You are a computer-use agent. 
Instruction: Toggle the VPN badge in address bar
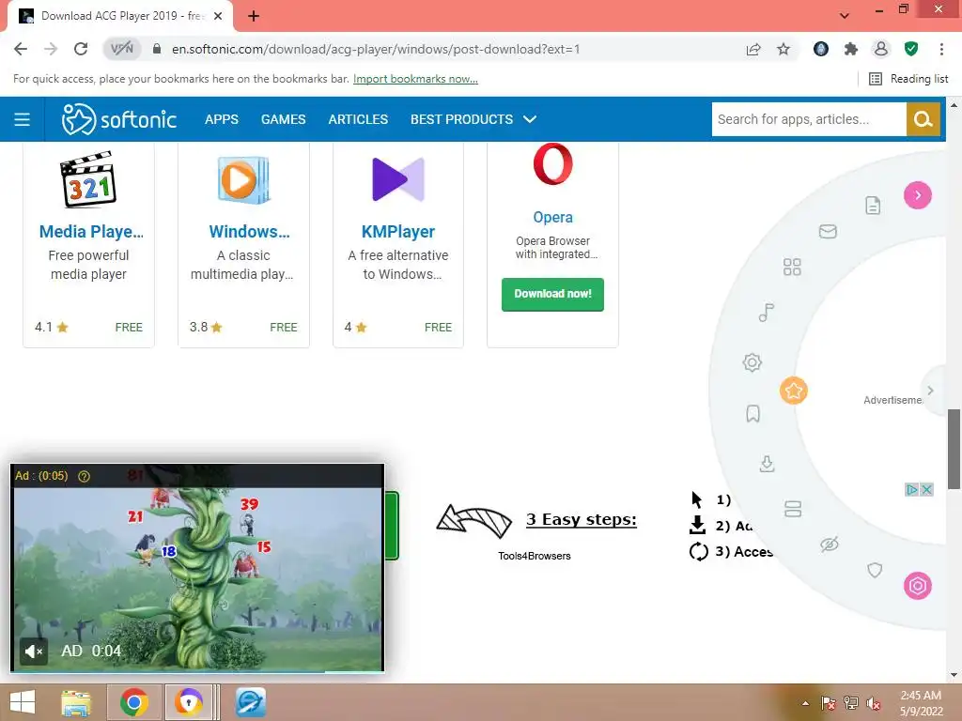pos(121,49)
